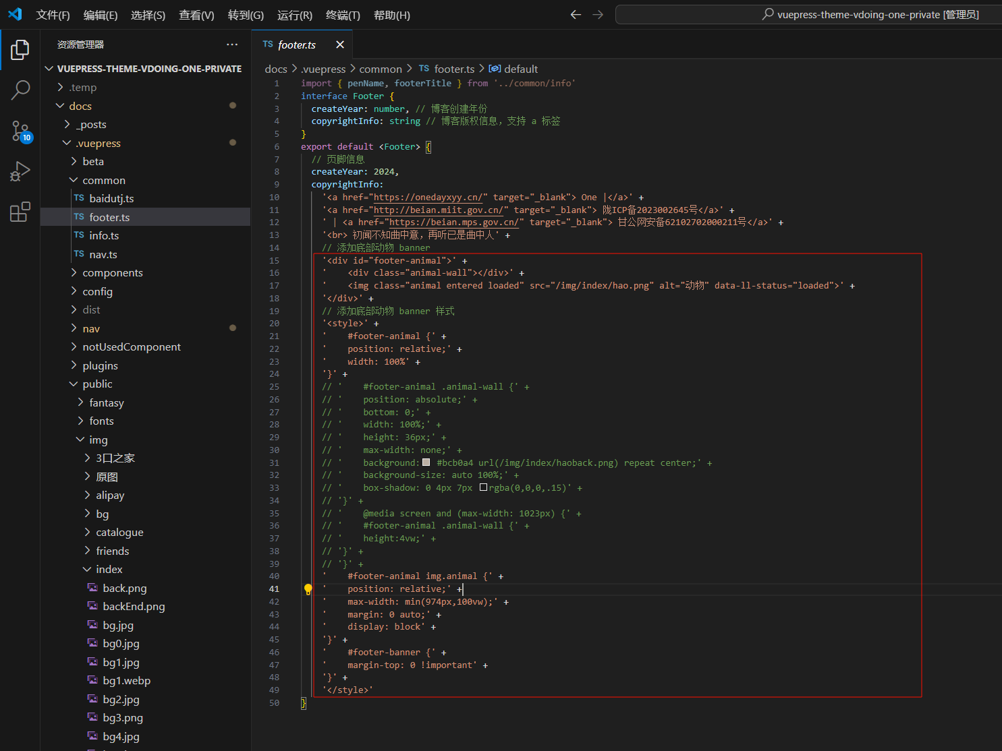The image size is (1002, 751).
Task: Open Source Control view with 10 badge
Action: point(20,131)
